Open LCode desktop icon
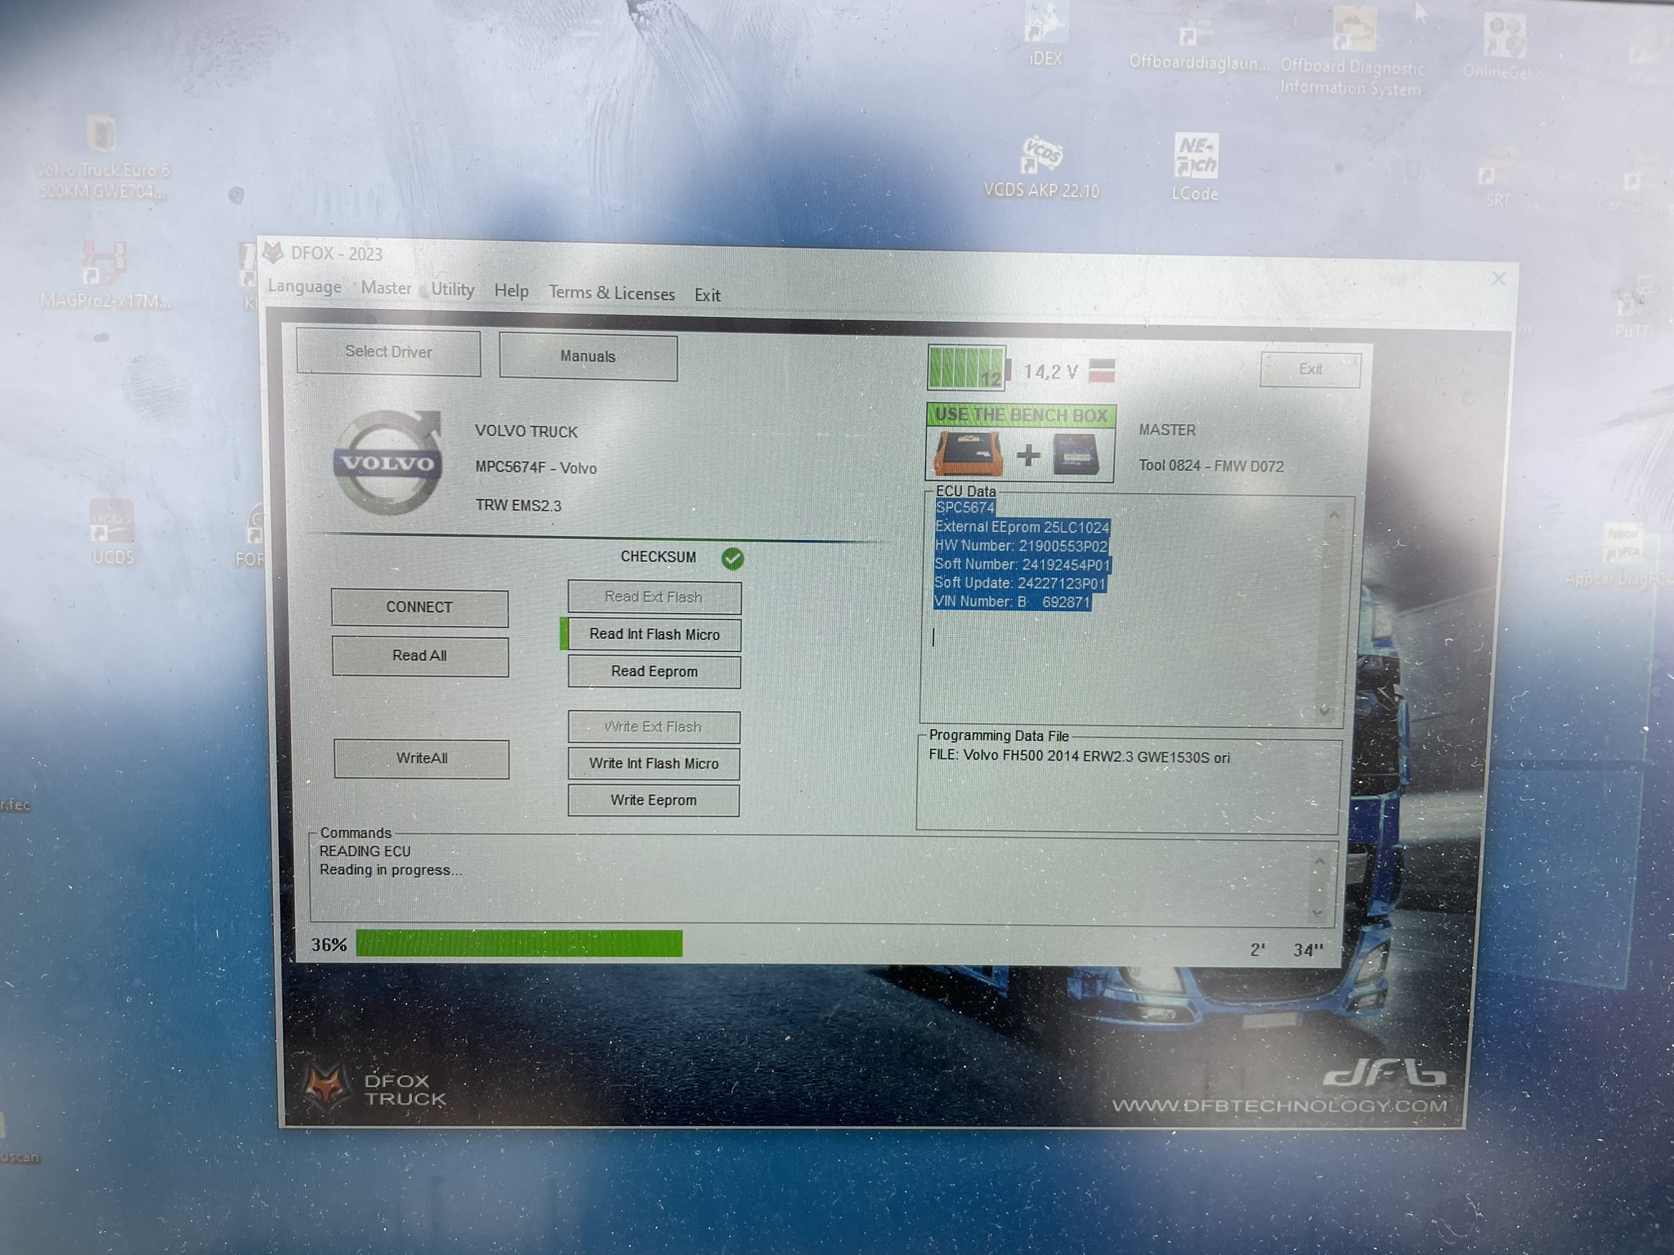The height and width of the screenshot is (1255, 1674). [x=1195, y=167]
